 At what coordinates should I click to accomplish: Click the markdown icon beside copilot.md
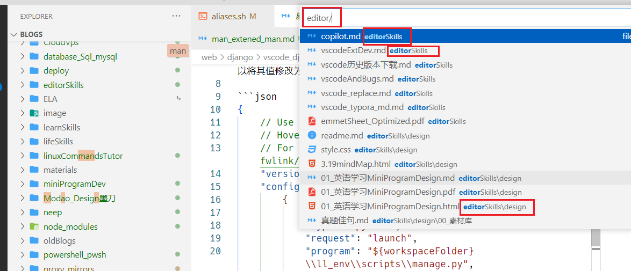pos(312,36)
